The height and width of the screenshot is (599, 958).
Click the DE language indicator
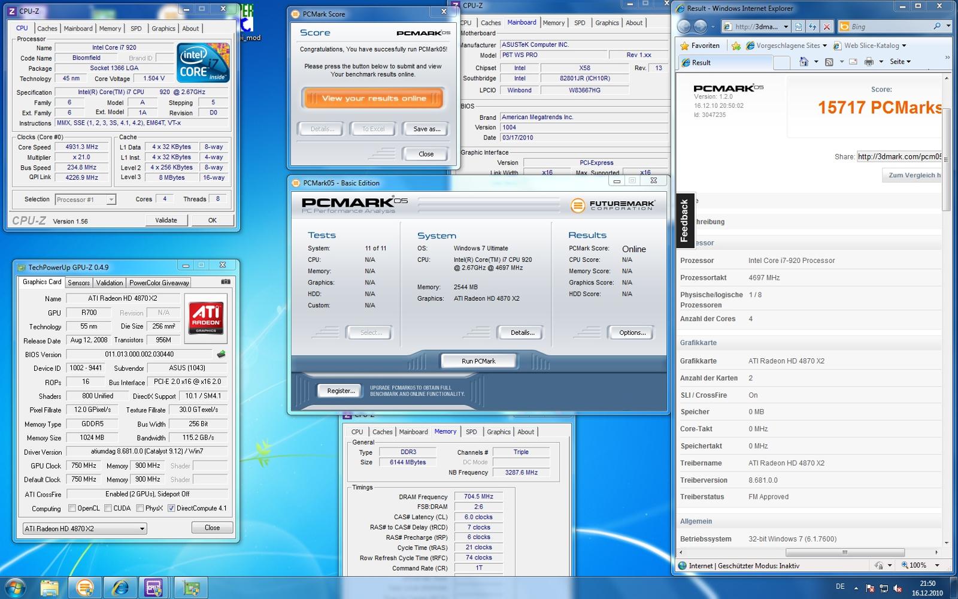[x=840, y=586]
